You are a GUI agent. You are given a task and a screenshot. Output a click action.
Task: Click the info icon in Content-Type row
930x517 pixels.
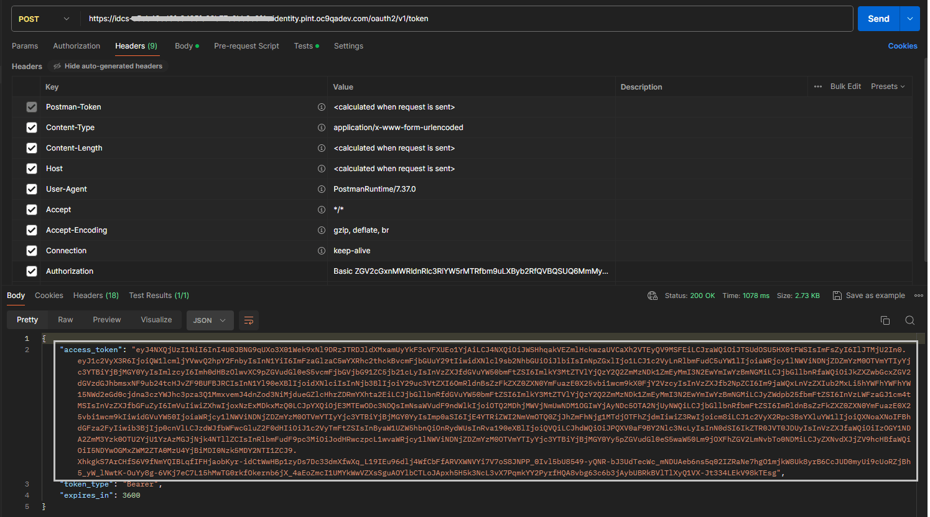[322, 128]
